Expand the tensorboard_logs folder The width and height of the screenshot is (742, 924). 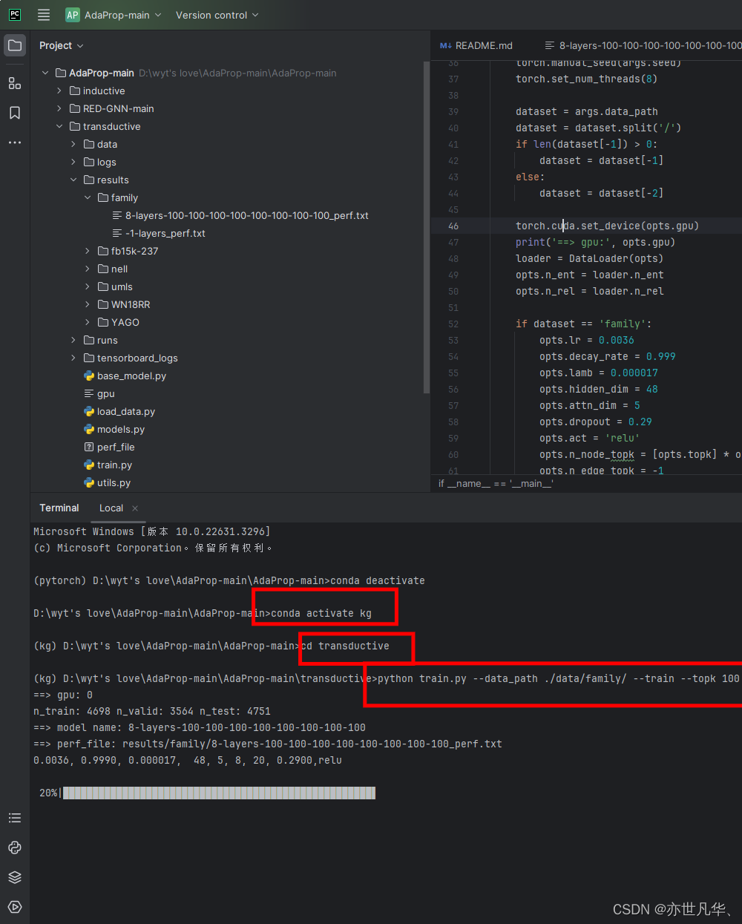(73, 358)
